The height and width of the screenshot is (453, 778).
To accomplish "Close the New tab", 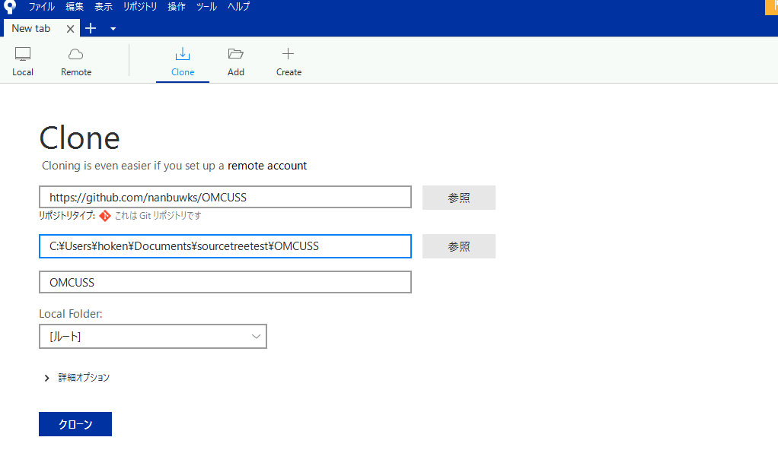I will [71, 29].
